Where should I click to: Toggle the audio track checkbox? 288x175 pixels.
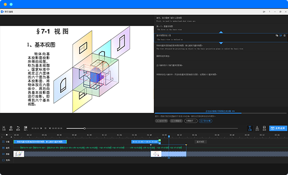[3, 148]
